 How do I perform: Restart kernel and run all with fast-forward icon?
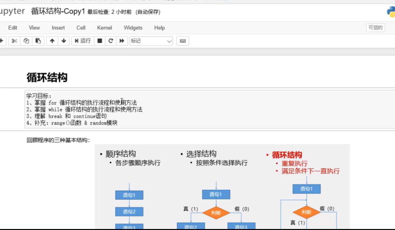click(122, 41)
